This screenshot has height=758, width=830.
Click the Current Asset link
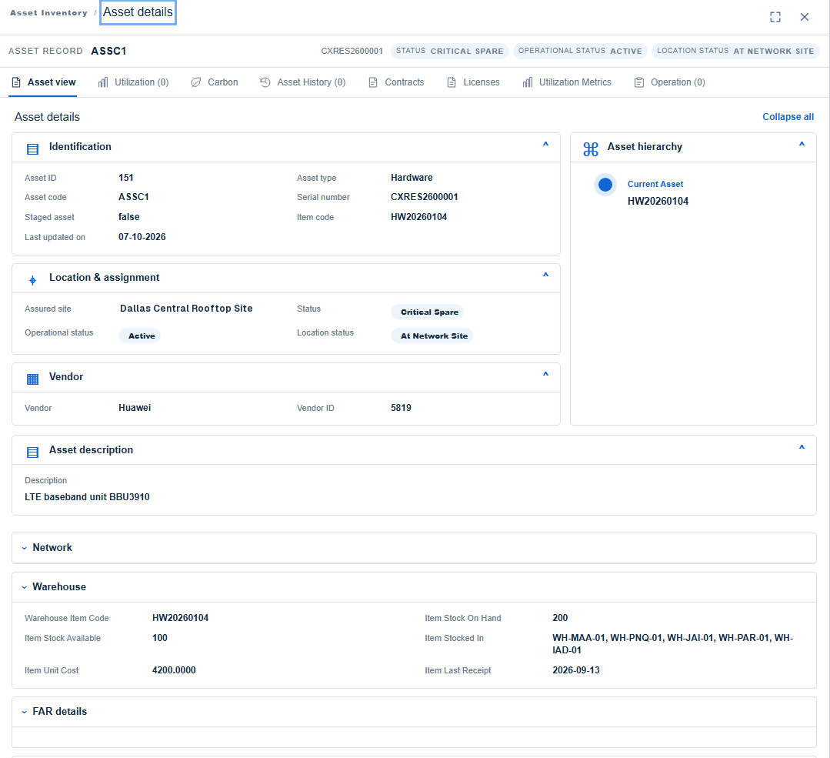click(655, 184)
